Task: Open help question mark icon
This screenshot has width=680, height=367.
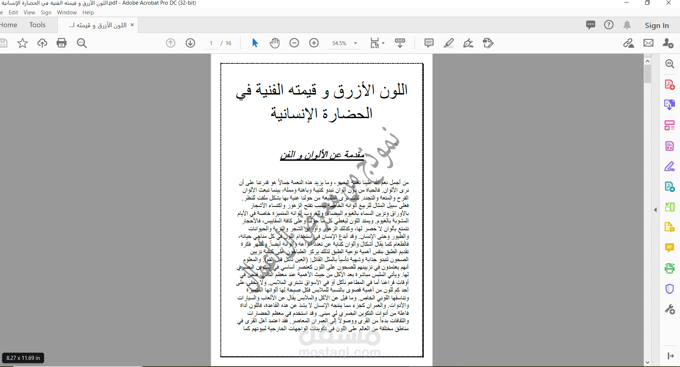Action: pyautogui.click(x=609, y=25)
